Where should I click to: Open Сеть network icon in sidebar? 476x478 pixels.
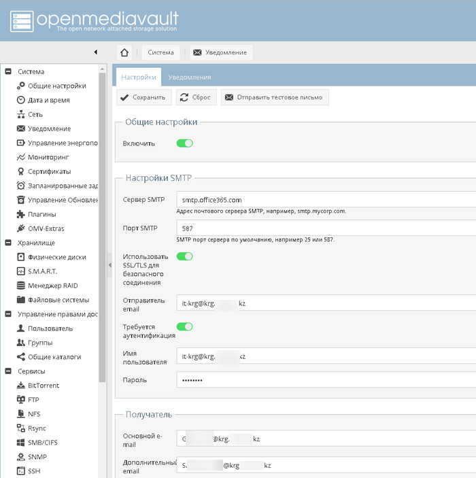[x=20, y=114]
